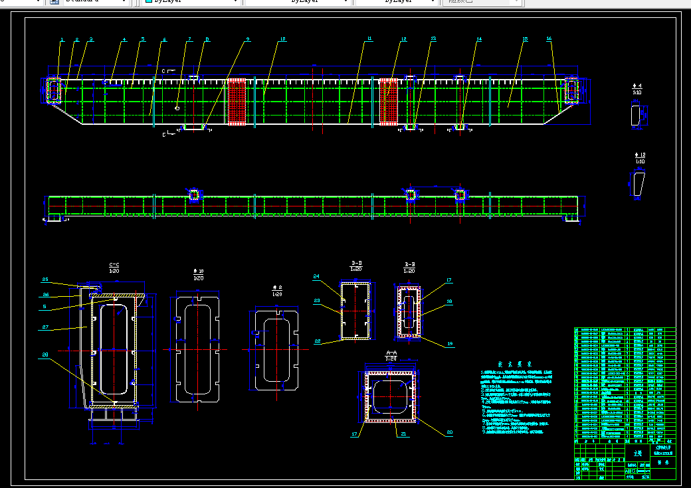Click the detail 10 view title at 1:20
This screenshot has height=488, width=691.
point(198,275)
